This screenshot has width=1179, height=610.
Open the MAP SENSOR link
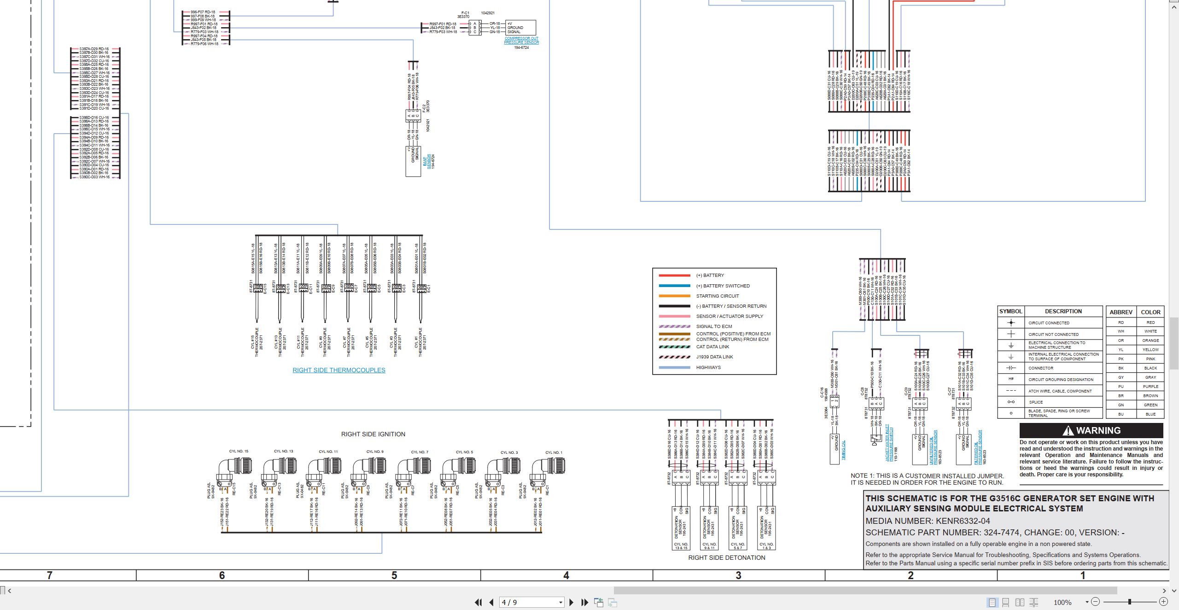tap(427, 162)
